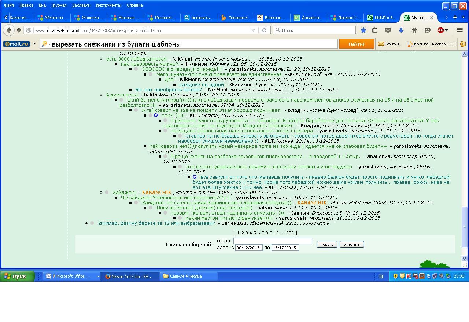Open the Закладки menu
The height and width of the screenshot is (322, 469).
(81, 5)
